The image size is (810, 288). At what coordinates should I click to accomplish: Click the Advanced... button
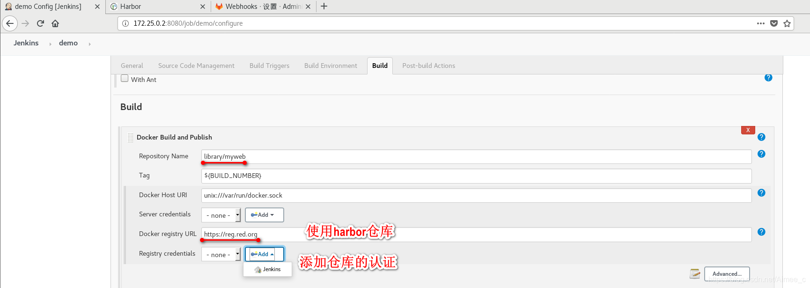[x=727, y=274]
